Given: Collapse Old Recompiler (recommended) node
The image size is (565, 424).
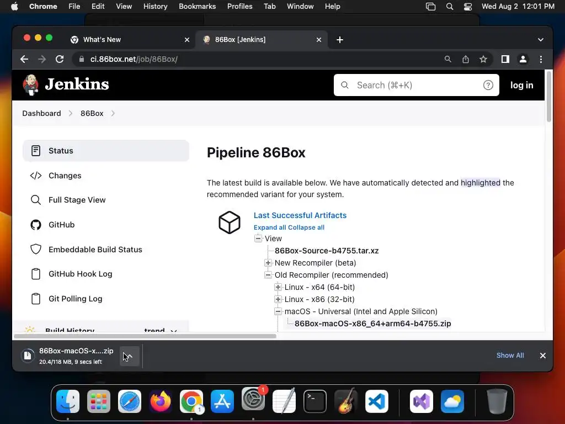Looking at the screenshot, I should 268,275.
